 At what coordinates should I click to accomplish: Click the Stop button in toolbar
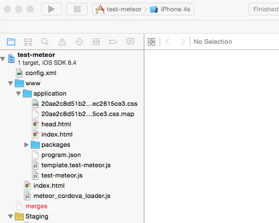77,9
